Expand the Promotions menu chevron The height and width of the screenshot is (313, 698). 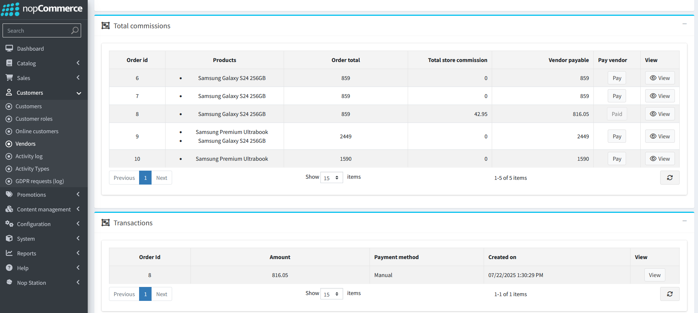point(78,194)
